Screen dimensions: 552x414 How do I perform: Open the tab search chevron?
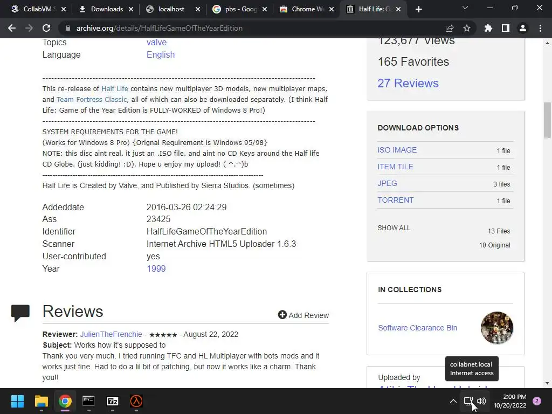pos(465,8)
